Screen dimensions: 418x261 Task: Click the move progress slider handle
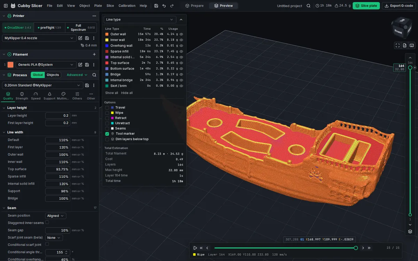tap(356, 248)
